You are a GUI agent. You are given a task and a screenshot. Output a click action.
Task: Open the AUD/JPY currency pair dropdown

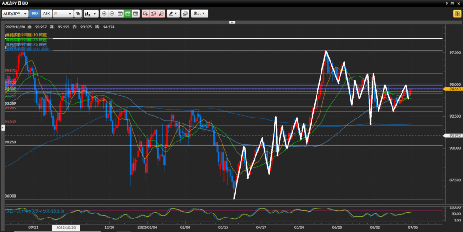tap(15, 14)
